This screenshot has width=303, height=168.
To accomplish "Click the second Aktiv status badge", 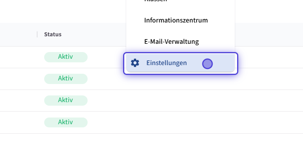I will 65,78.
